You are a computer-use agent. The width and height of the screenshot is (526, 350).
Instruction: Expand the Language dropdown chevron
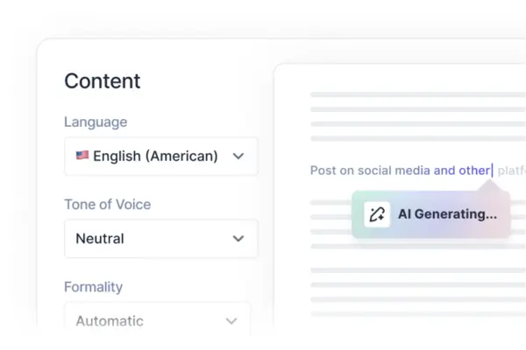pos(238,156)
